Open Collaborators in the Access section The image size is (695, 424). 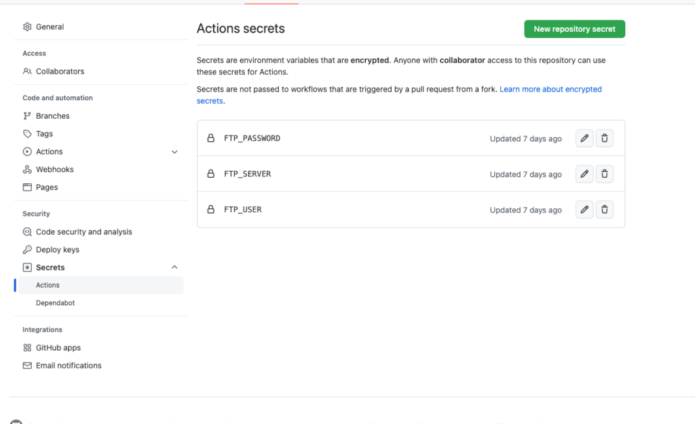click(x=60, y=71)
